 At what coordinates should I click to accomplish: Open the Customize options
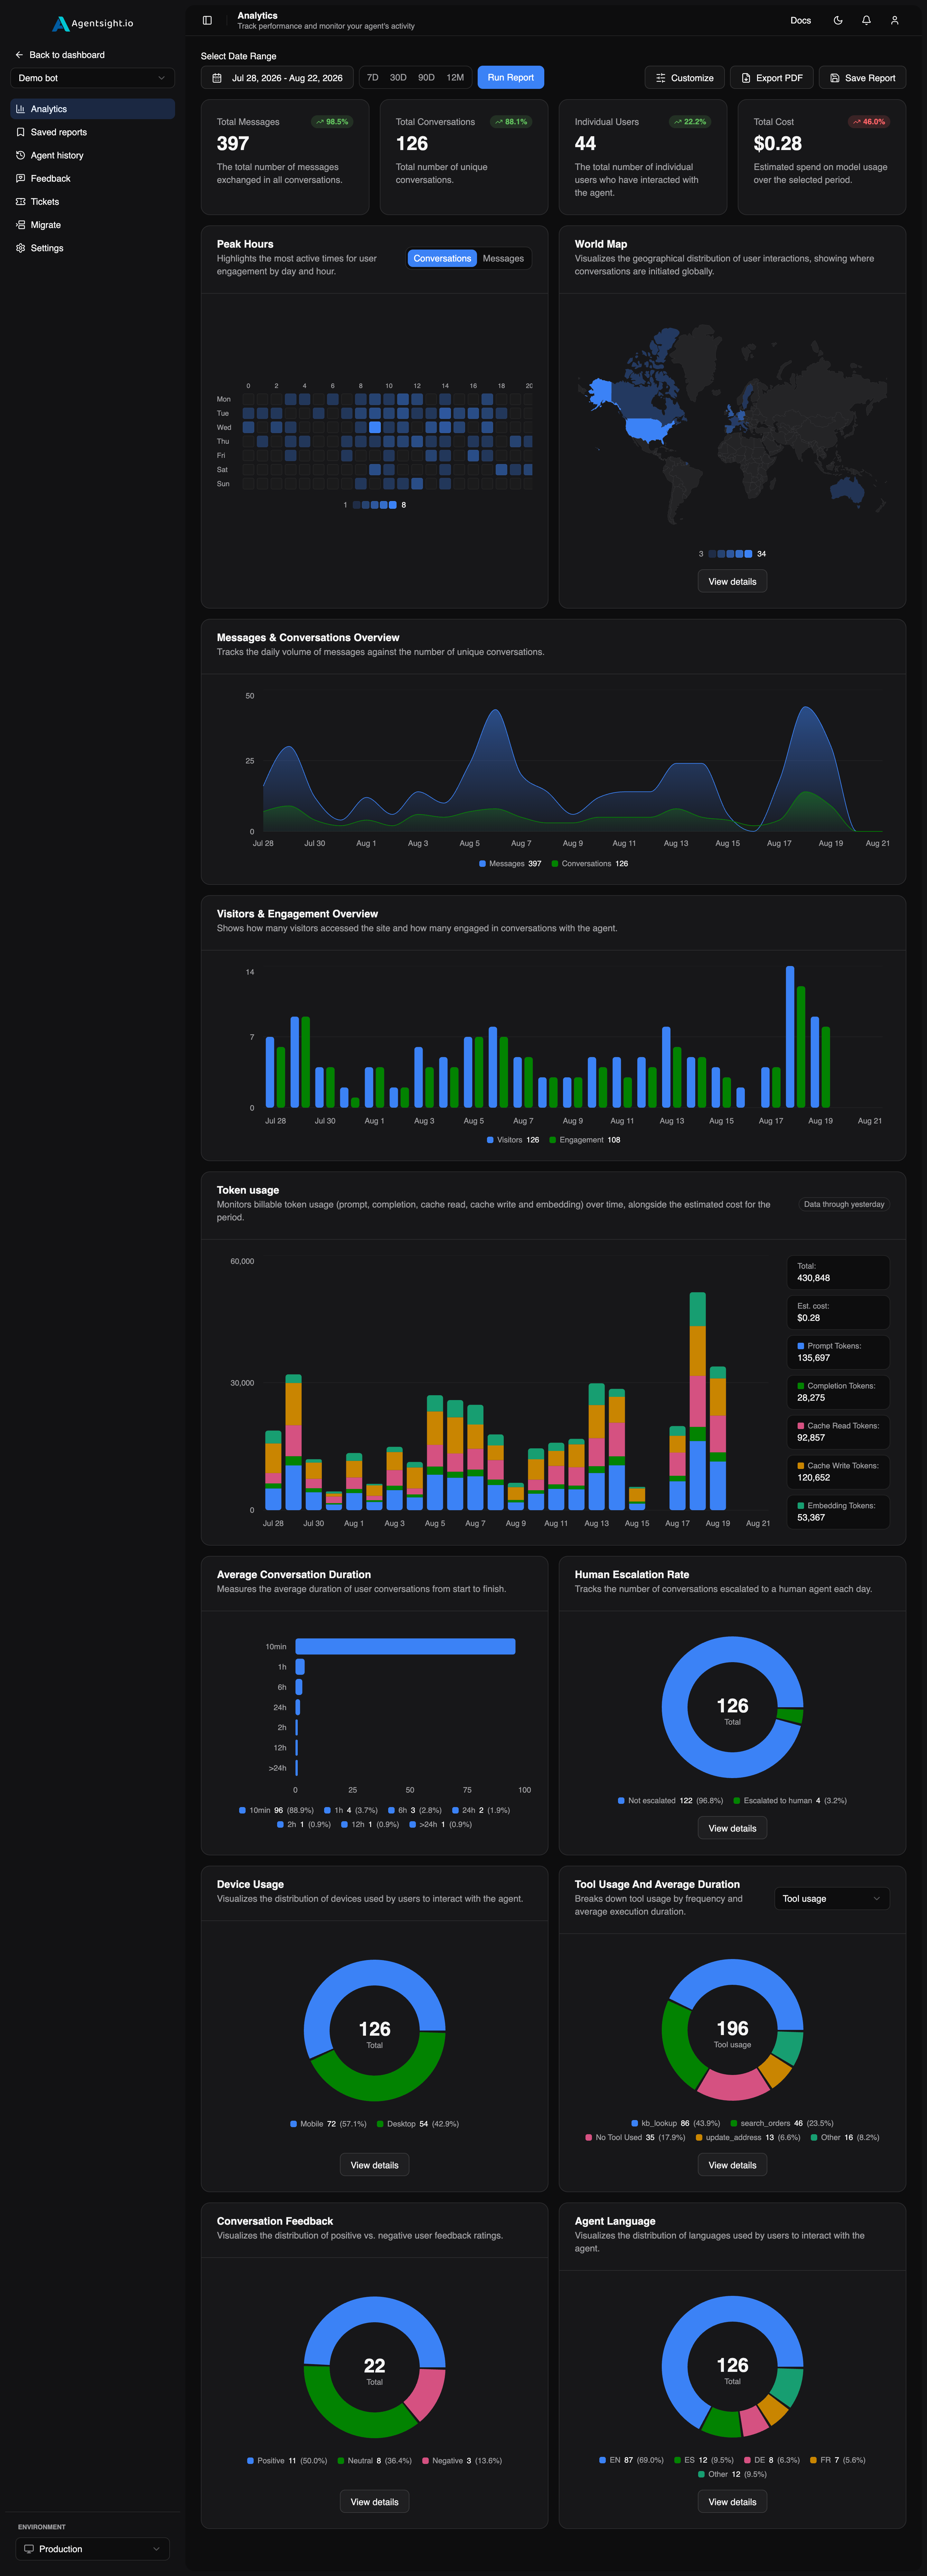tap(685, 78)
